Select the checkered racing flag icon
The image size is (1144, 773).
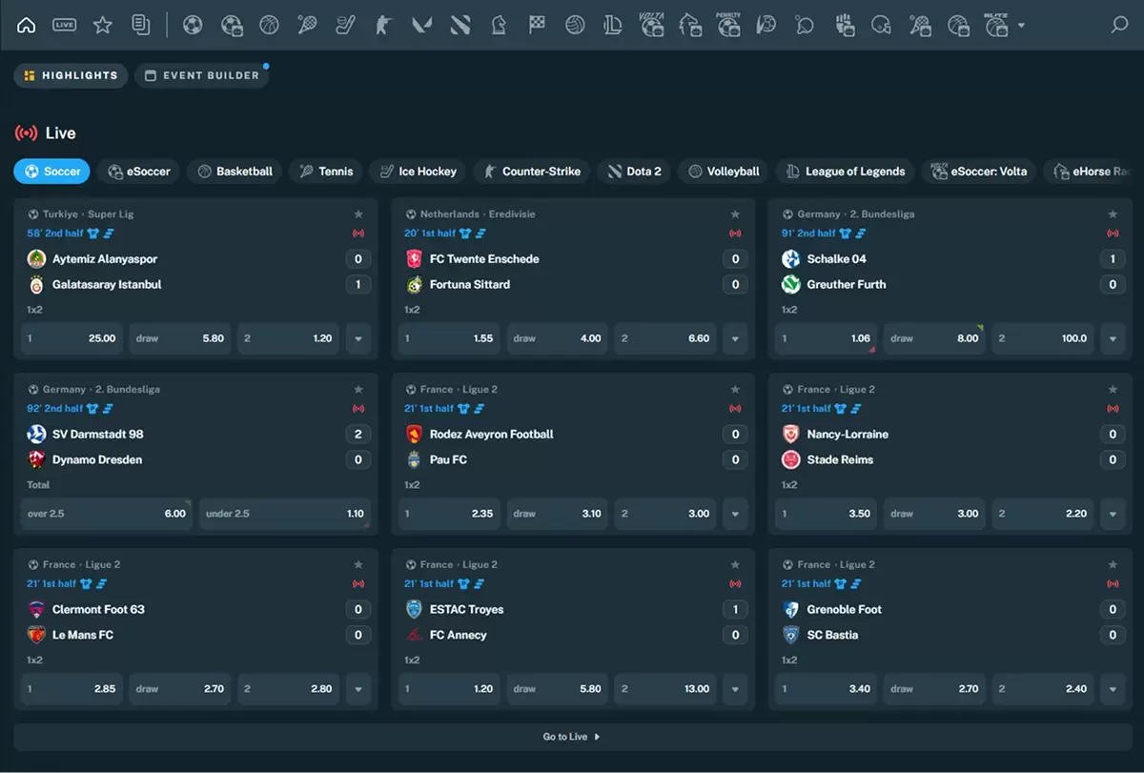click(537, 26)
